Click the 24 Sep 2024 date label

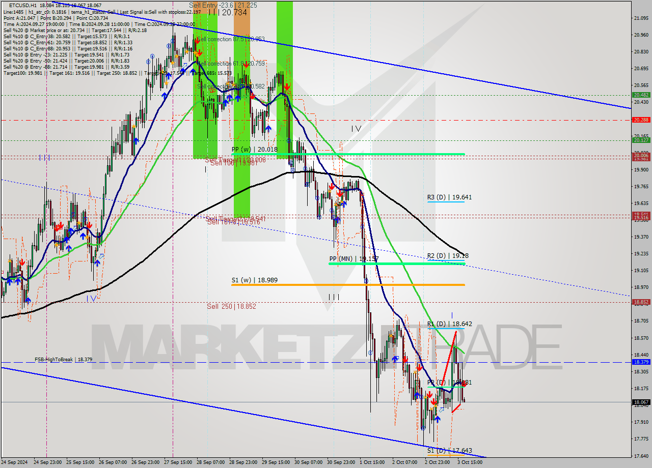pos(14,462)
